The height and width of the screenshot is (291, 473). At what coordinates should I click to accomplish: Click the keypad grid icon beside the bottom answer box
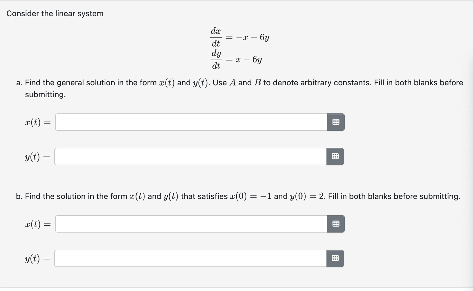tap(336, 258)
